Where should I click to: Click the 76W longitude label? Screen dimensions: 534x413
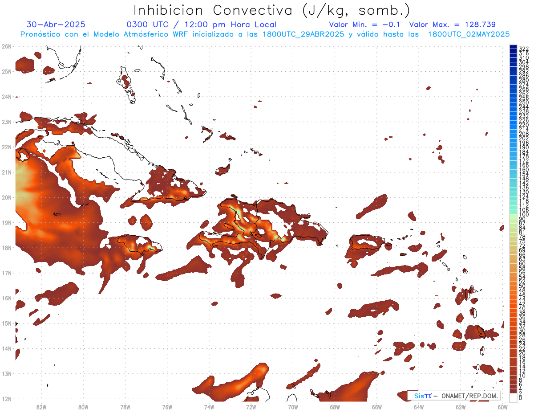coord(167,407)
